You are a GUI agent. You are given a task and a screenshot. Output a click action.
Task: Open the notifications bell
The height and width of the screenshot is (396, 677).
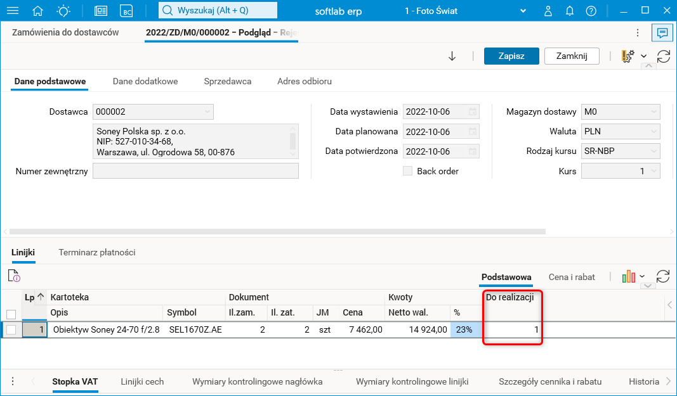(570, 11)
